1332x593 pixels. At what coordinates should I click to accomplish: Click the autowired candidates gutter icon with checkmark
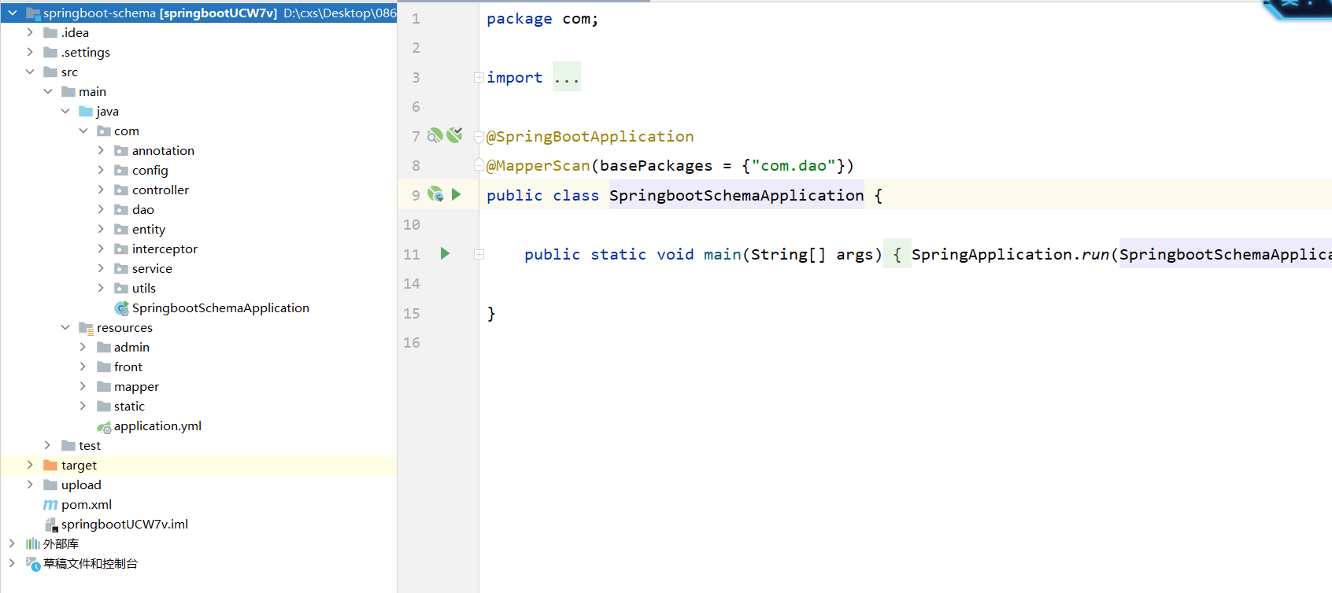pos(454,135)
